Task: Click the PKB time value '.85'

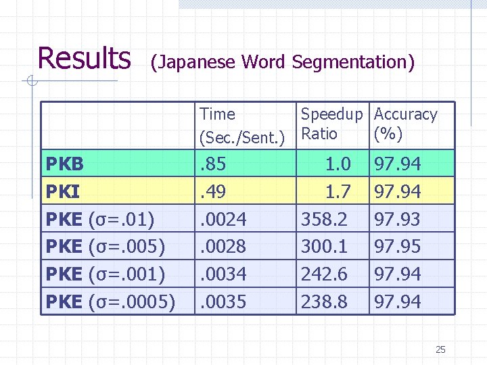Action: [x=213, y=164]
